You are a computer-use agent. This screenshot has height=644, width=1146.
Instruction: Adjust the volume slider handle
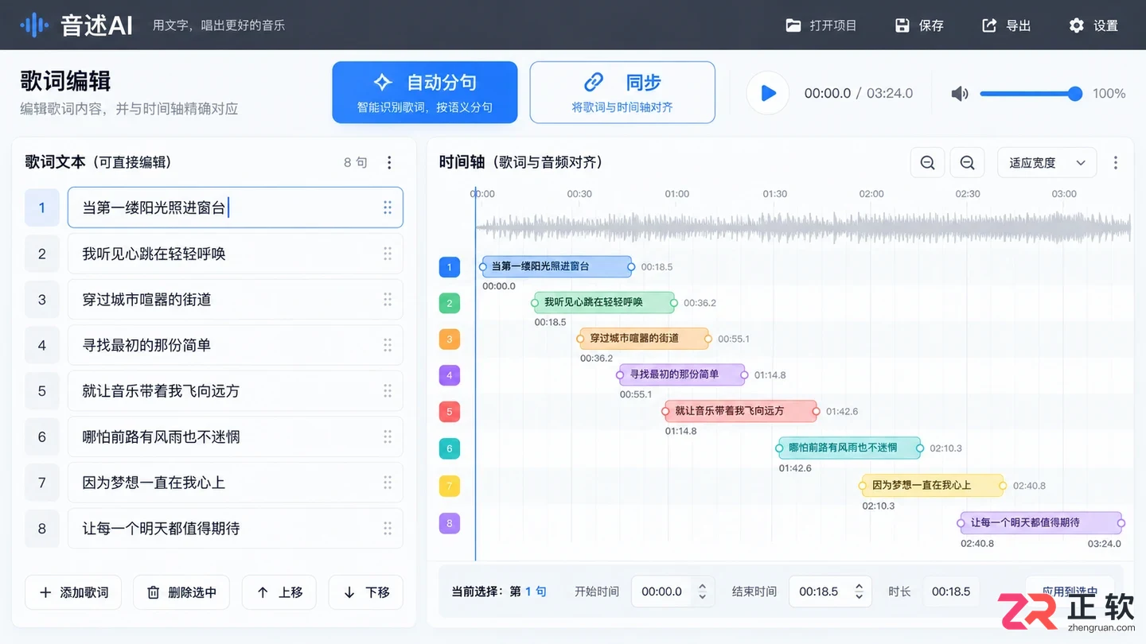click(x=1075, y=94)
